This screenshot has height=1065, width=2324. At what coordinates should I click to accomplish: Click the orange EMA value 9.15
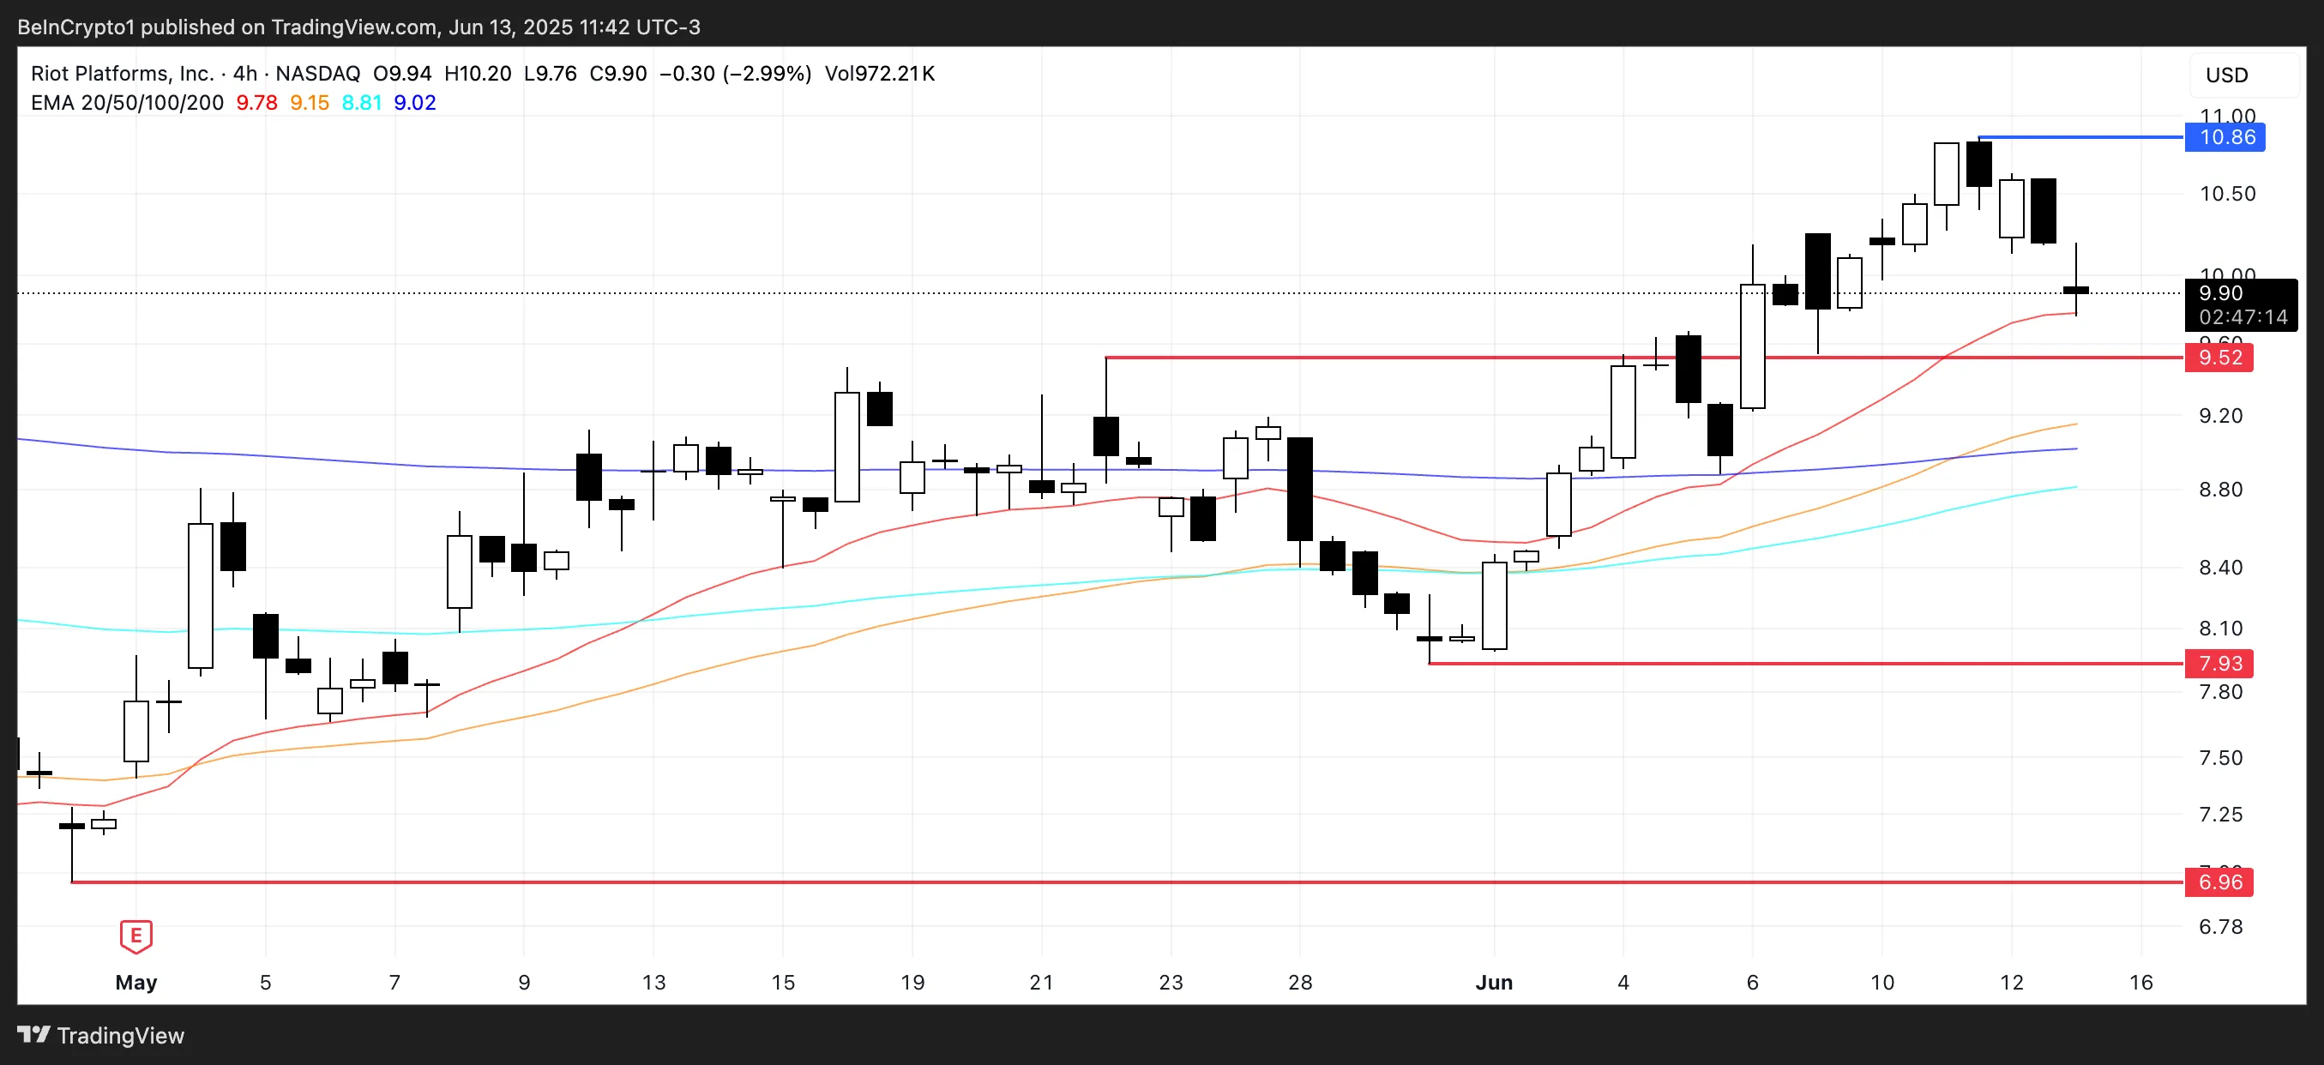click(x=310, y=103)
